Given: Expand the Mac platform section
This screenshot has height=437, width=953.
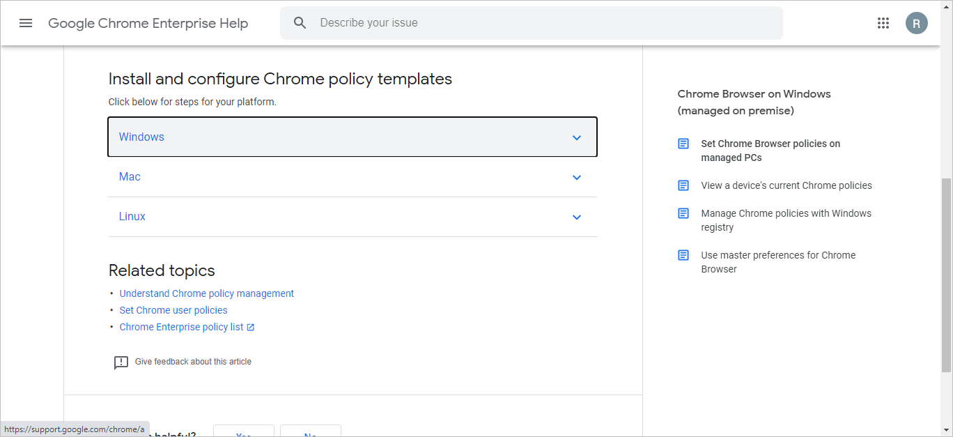Looking at the screenshot, I should pyautogui.click(x=577, y=177).
